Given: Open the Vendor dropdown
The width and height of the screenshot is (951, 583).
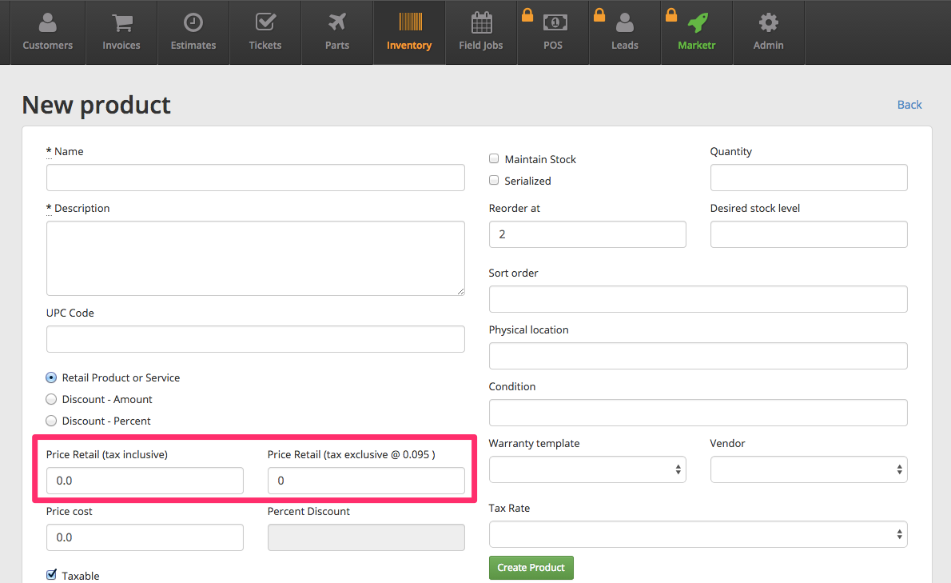Looking at the screenshot, I should 809,469.
